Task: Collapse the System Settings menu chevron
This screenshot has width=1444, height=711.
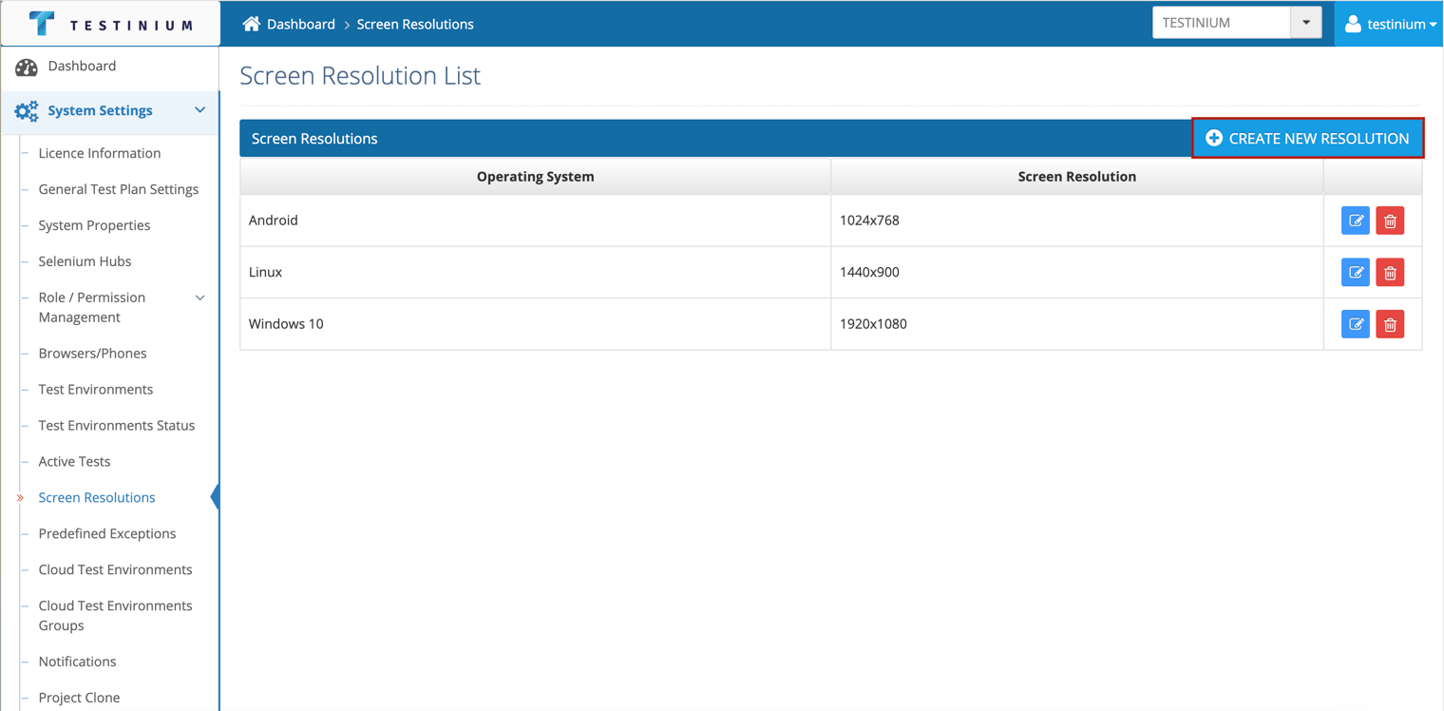Action: pyautogui.click(x=199, y=110)
